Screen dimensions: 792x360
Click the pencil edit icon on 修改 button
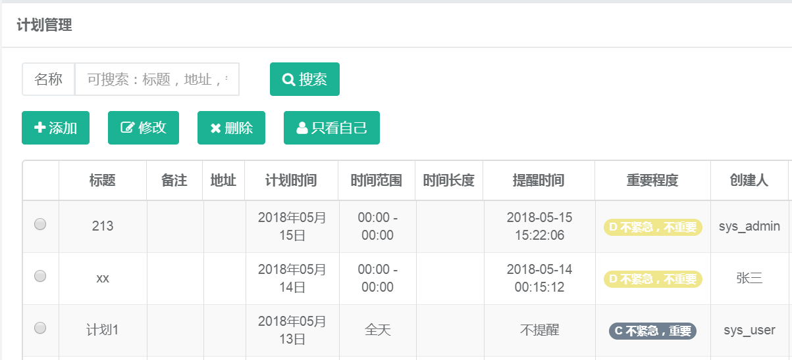127,128
